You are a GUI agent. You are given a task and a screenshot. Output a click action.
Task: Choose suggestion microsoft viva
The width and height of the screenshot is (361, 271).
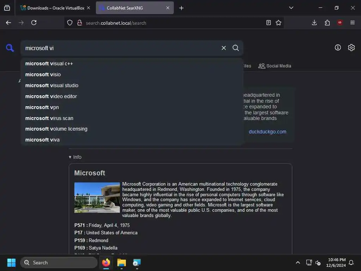point(132,140)
